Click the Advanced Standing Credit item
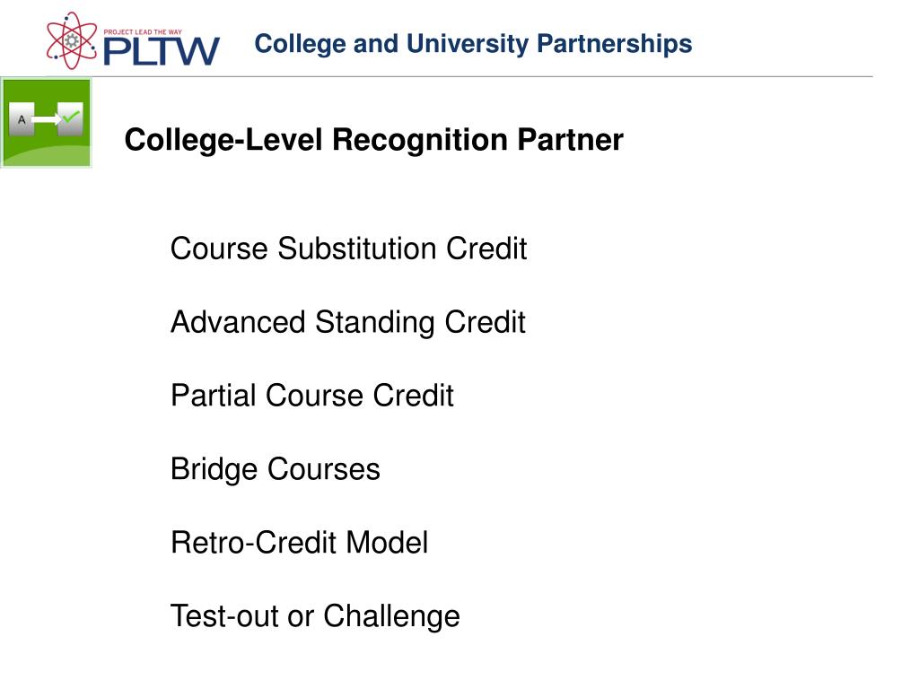The width and height of the screenshot is (919, 689). 348,322
